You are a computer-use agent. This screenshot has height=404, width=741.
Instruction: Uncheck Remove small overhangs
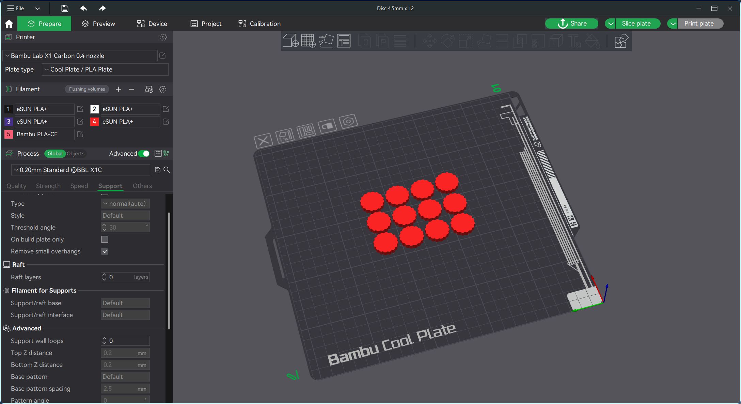coord(105,251)
